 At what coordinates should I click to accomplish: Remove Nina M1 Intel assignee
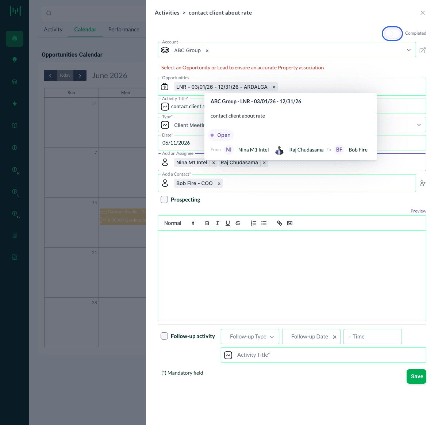tap(214, 162)
